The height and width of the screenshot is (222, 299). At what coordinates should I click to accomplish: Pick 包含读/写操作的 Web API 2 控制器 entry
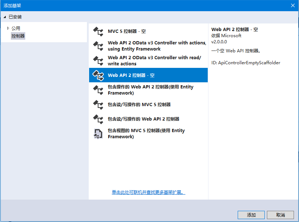144,119
